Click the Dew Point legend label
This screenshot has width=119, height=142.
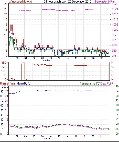pos(107,84)
